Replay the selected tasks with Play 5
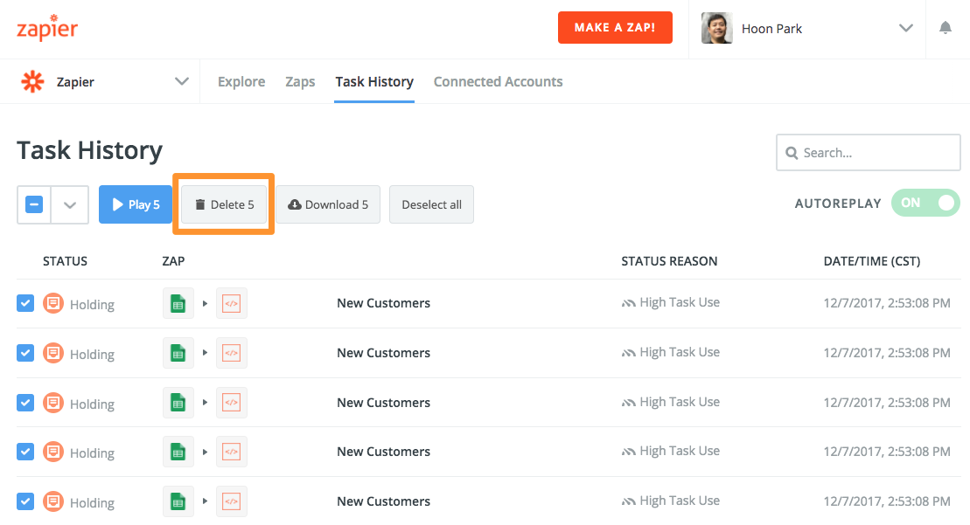Screen dimensions: 970x525 136,204
